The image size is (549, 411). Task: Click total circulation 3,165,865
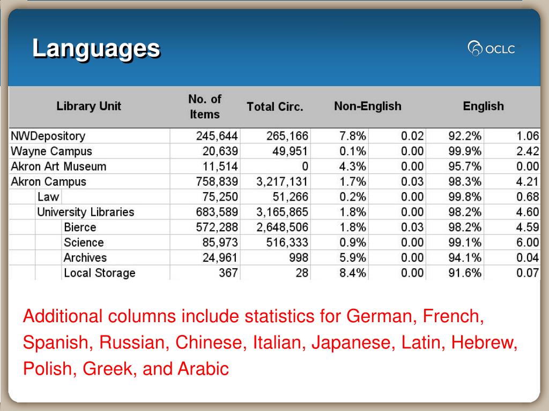[282, 212]
